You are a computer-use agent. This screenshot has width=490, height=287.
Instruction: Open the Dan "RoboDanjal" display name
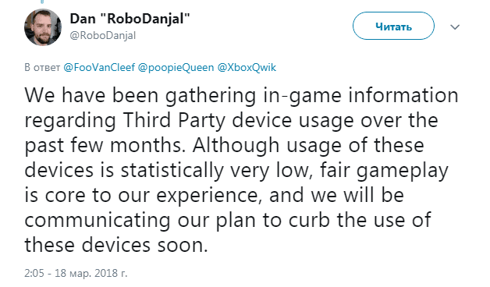point(130,19)
